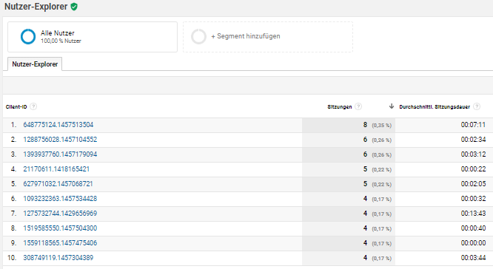Click session duration 00:13:43
This screenshot has height=269, width=493.
click(x=473, y=213)
